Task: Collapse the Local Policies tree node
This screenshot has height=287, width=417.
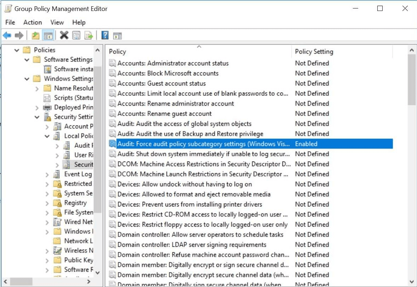Action: click(47, 136)
